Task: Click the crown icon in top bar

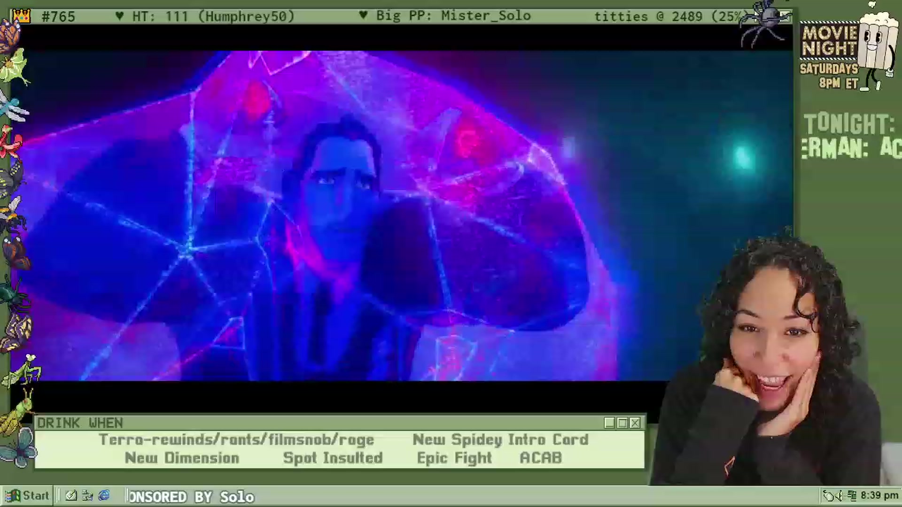Action: [x=21, y=16]
